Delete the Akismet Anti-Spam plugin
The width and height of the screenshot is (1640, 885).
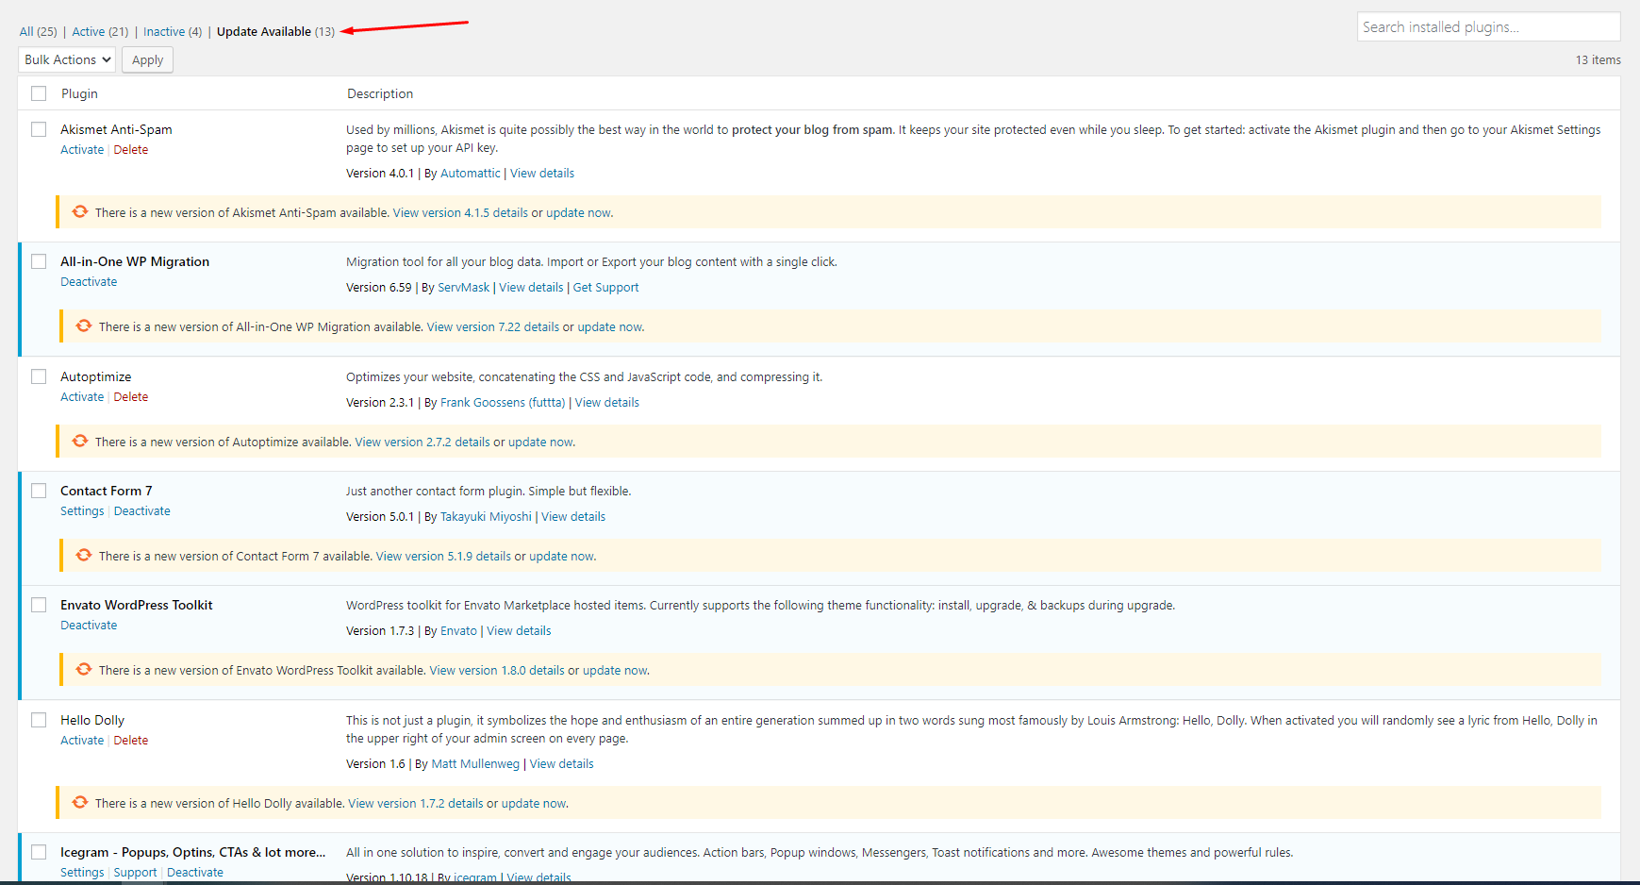click(x=131, y=150)
